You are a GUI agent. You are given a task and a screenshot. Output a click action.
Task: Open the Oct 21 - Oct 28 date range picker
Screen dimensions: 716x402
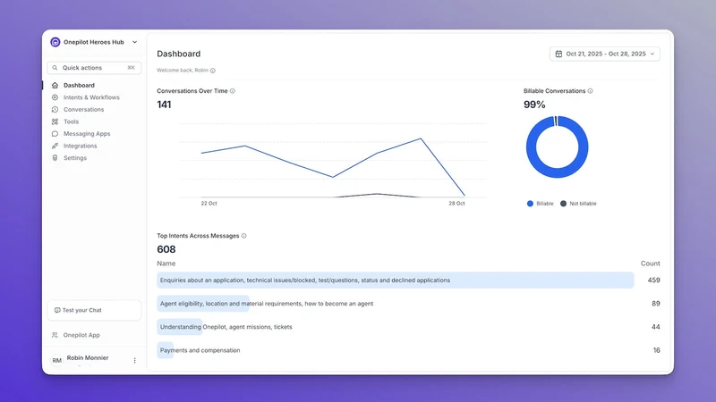[x=605, y=54]
